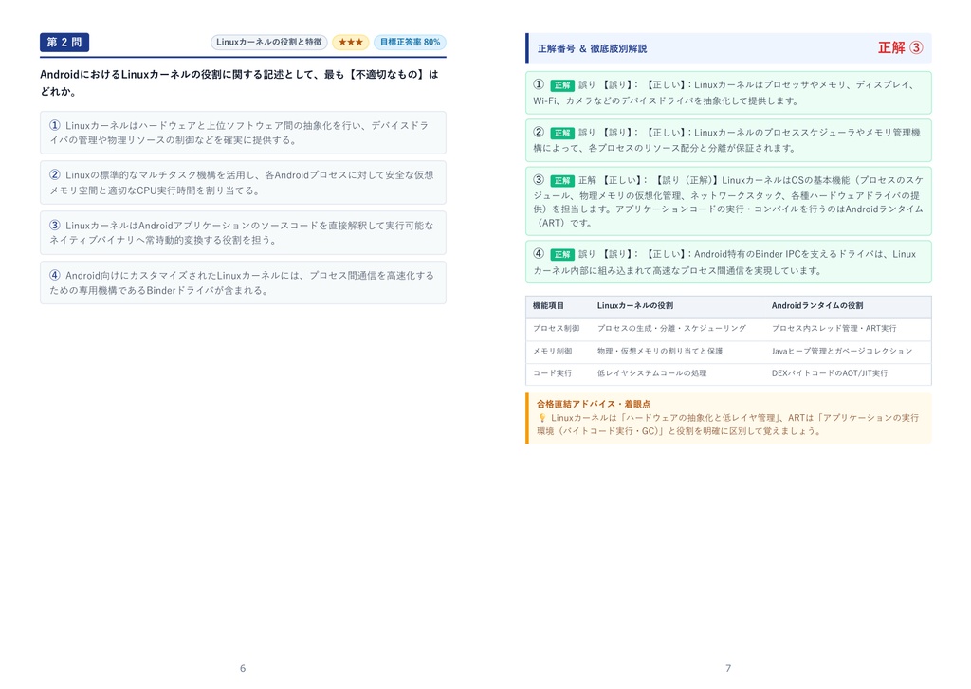The image size is (971, 689).
Task: Click the Androidランタイムの役割 table header
Action: tap(816, 306)
